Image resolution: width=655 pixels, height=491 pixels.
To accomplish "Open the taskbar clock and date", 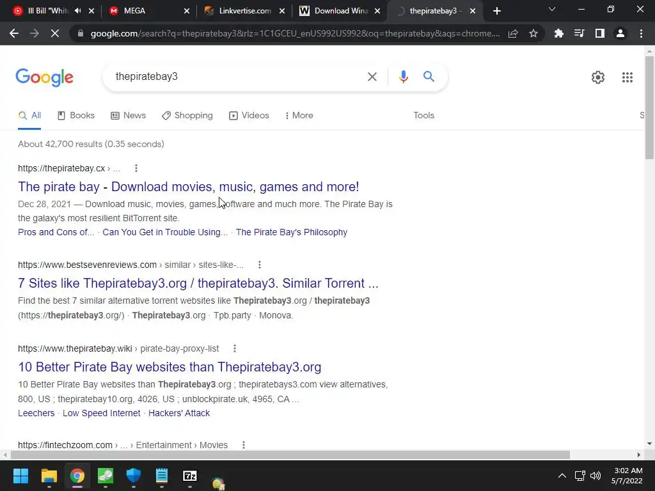I will [x=627, y=476].
